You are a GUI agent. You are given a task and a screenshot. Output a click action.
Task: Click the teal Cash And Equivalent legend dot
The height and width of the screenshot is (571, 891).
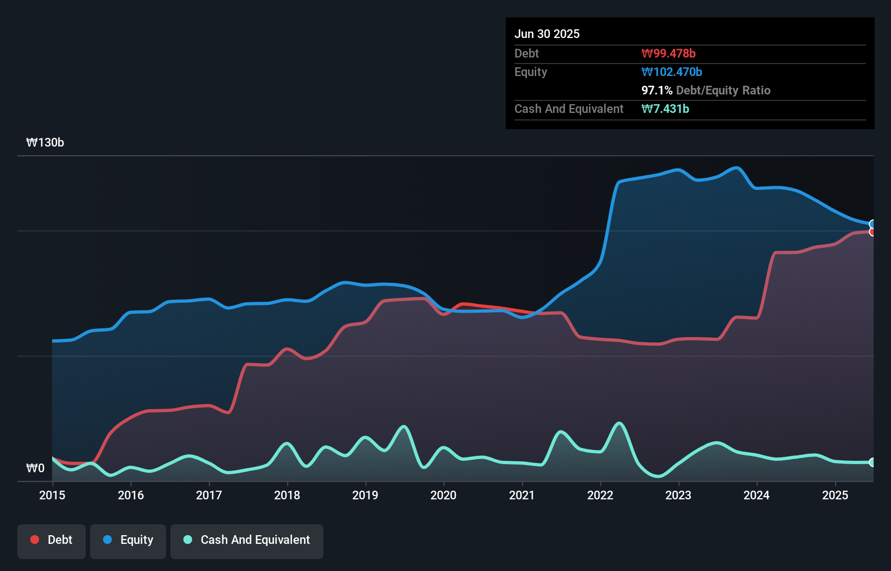(x=187, y=540)
